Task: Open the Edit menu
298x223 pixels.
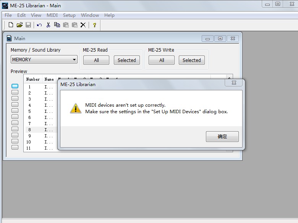Action: click(x=21, y=15)
